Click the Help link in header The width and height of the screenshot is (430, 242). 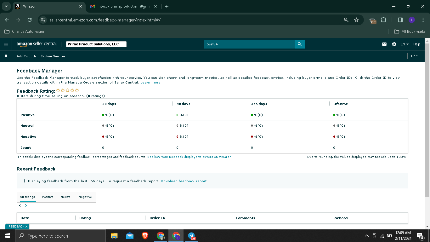[417, 44]
